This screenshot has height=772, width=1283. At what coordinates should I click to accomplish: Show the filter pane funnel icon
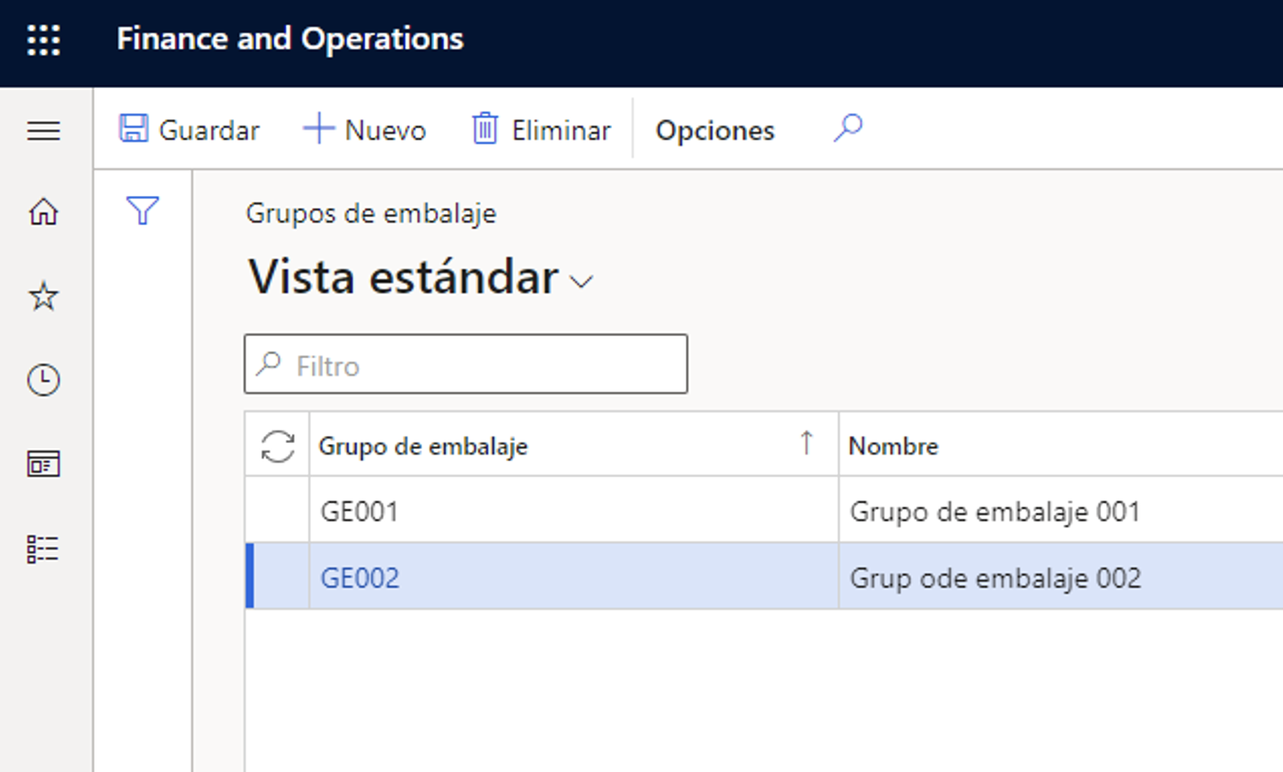[143, 211]
